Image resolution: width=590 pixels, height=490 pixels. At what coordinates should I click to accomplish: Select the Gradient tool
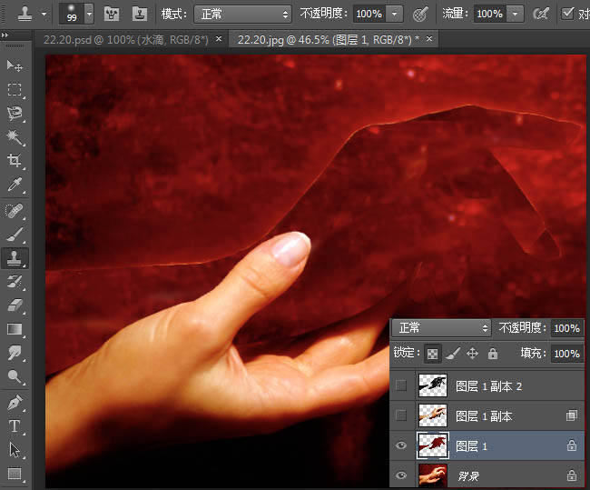15,329
